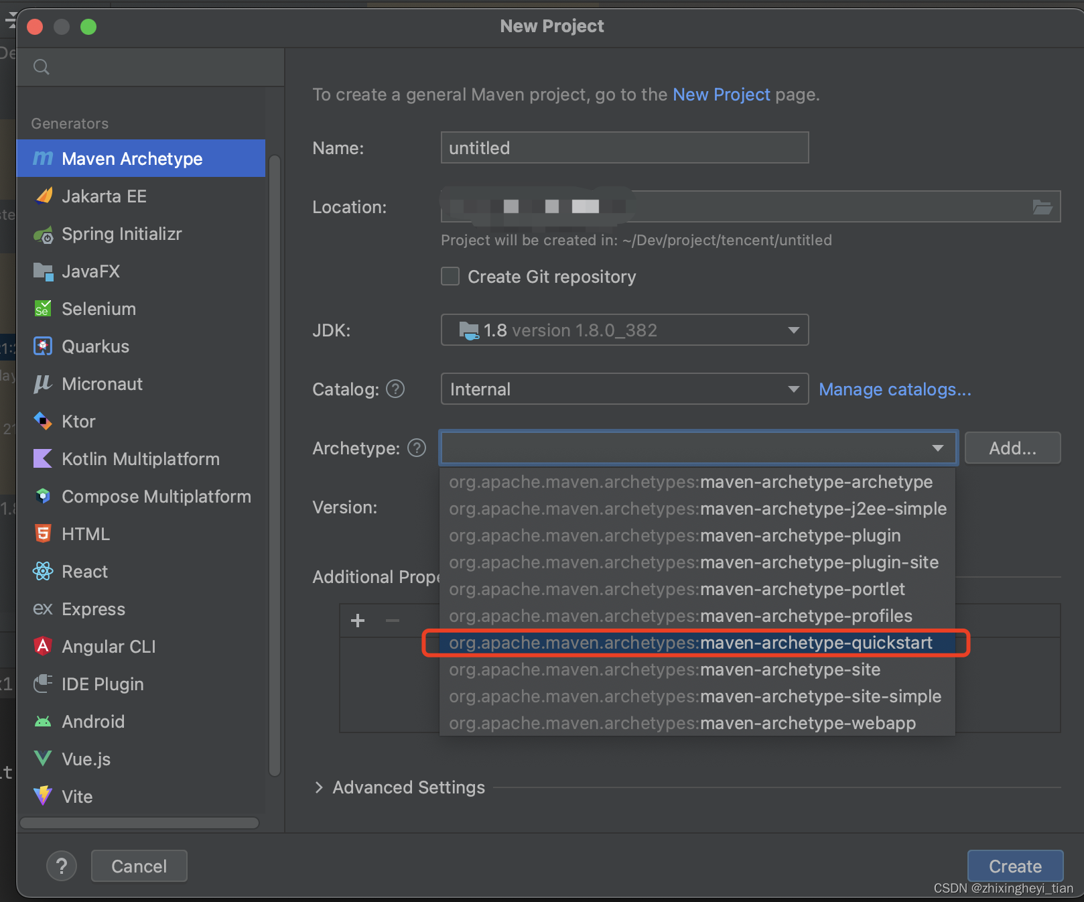Choose maven-archetype-site-simple entry
This screenshot has width=1084, height=902.
[697, 697]
